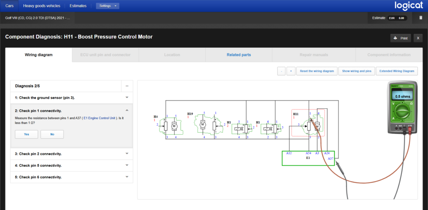The width and height of the screenshot is (428, 210).
Task: Zoom in the wiring diagram with plus
Action: point(291,71)
